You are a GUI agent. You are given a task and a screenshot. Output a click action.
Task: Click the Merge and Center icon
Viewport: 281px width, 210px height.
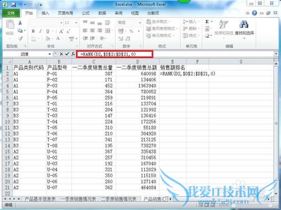pyautogui.click(x=107, y=30)
